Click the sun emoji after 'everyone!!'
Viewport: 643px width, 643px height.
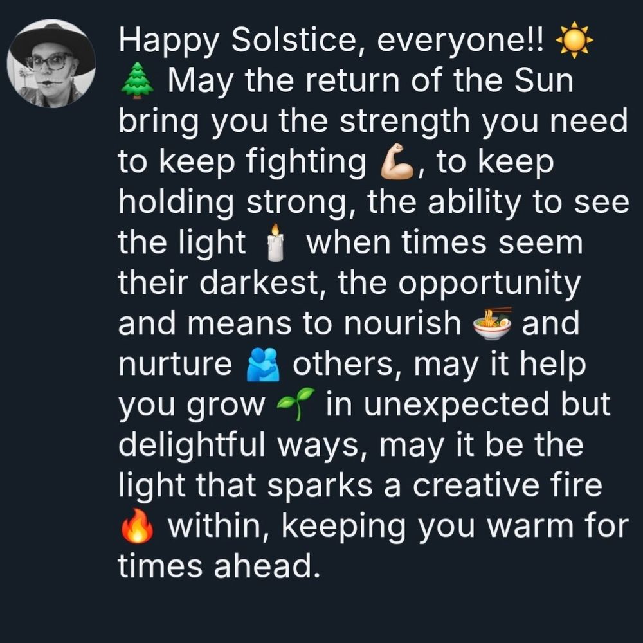click(x=574, y=39)
